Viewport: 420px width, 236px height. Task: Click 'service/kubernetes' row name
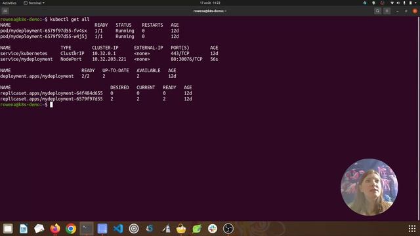(24, 54)
